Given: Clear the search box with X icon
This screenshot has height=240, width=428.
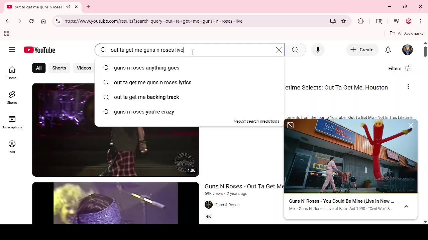Looking at the screenshot, I should tap(279, 50).
